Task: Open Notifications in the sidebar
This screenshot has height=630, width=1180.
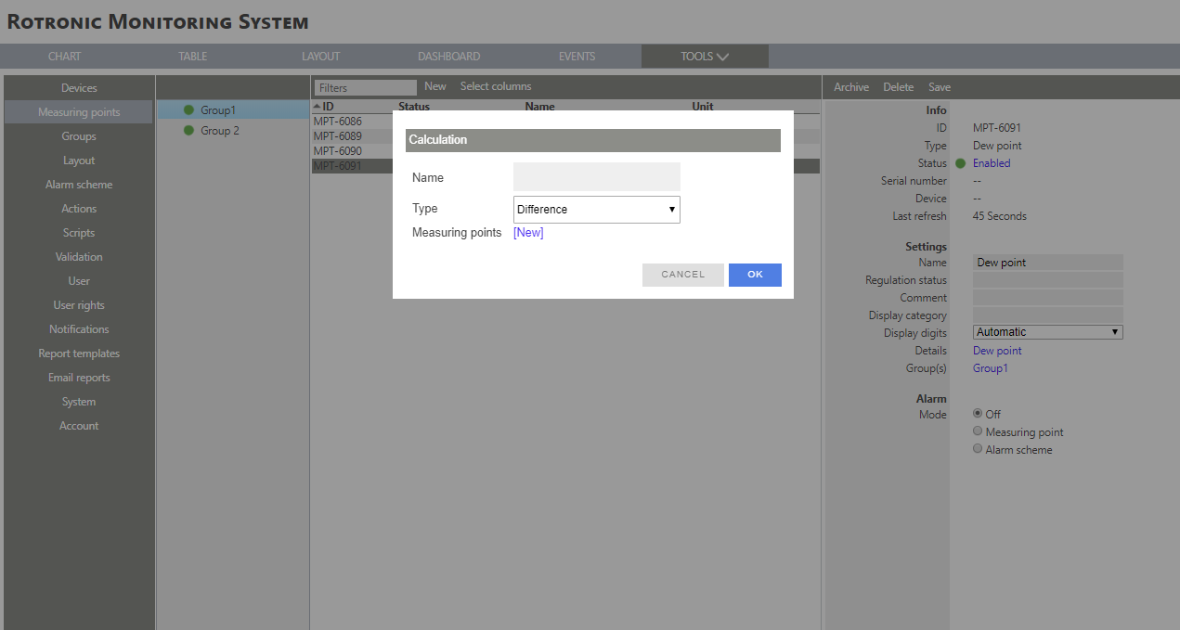Action: pos(79,329)
